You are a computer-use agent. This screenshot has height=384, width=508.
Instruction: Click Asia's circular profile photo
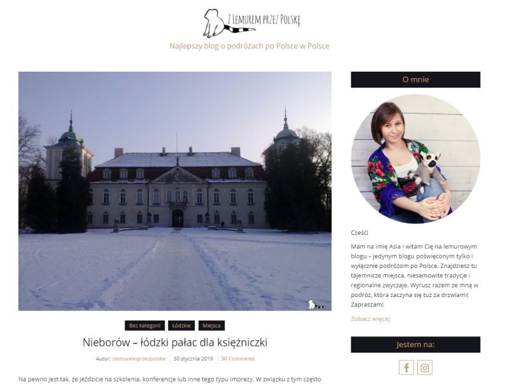(415, 159)
